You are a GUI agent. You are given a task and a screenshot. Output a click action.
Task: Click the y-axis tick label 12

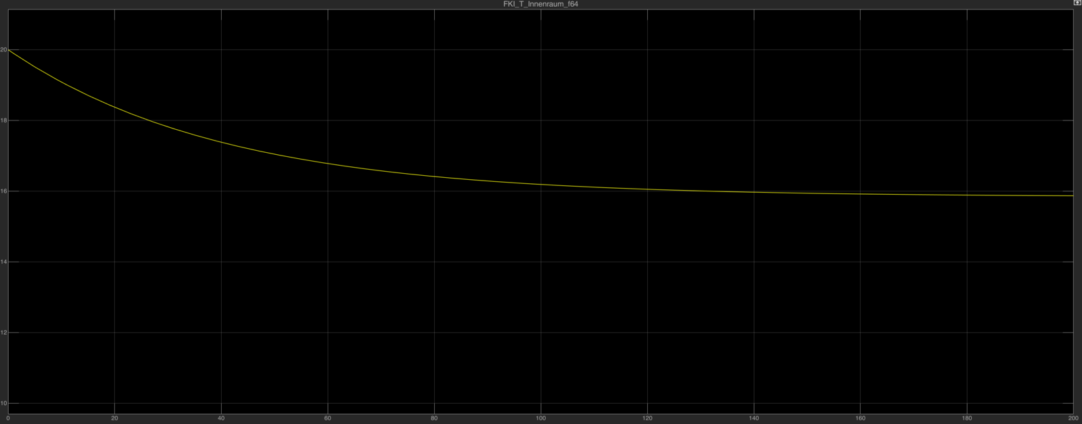pyautogui.click(x=3, y=333)
